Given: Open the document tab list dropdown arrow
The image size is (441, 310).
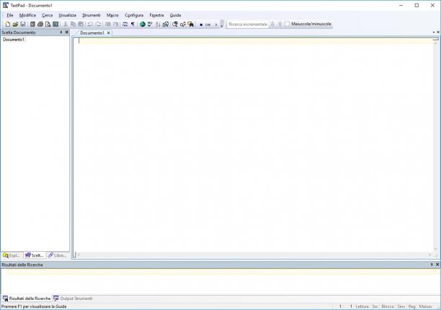Looking at the screenshot, I should pyautogui.click(x=433, y=32).
